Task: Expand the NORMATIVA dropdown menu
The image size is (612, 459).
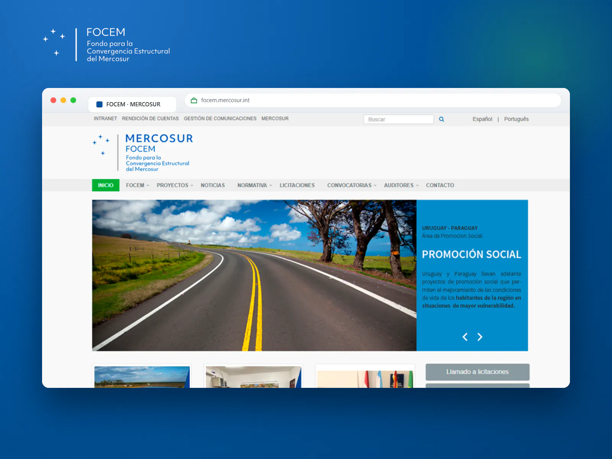Action: point(255,185)
